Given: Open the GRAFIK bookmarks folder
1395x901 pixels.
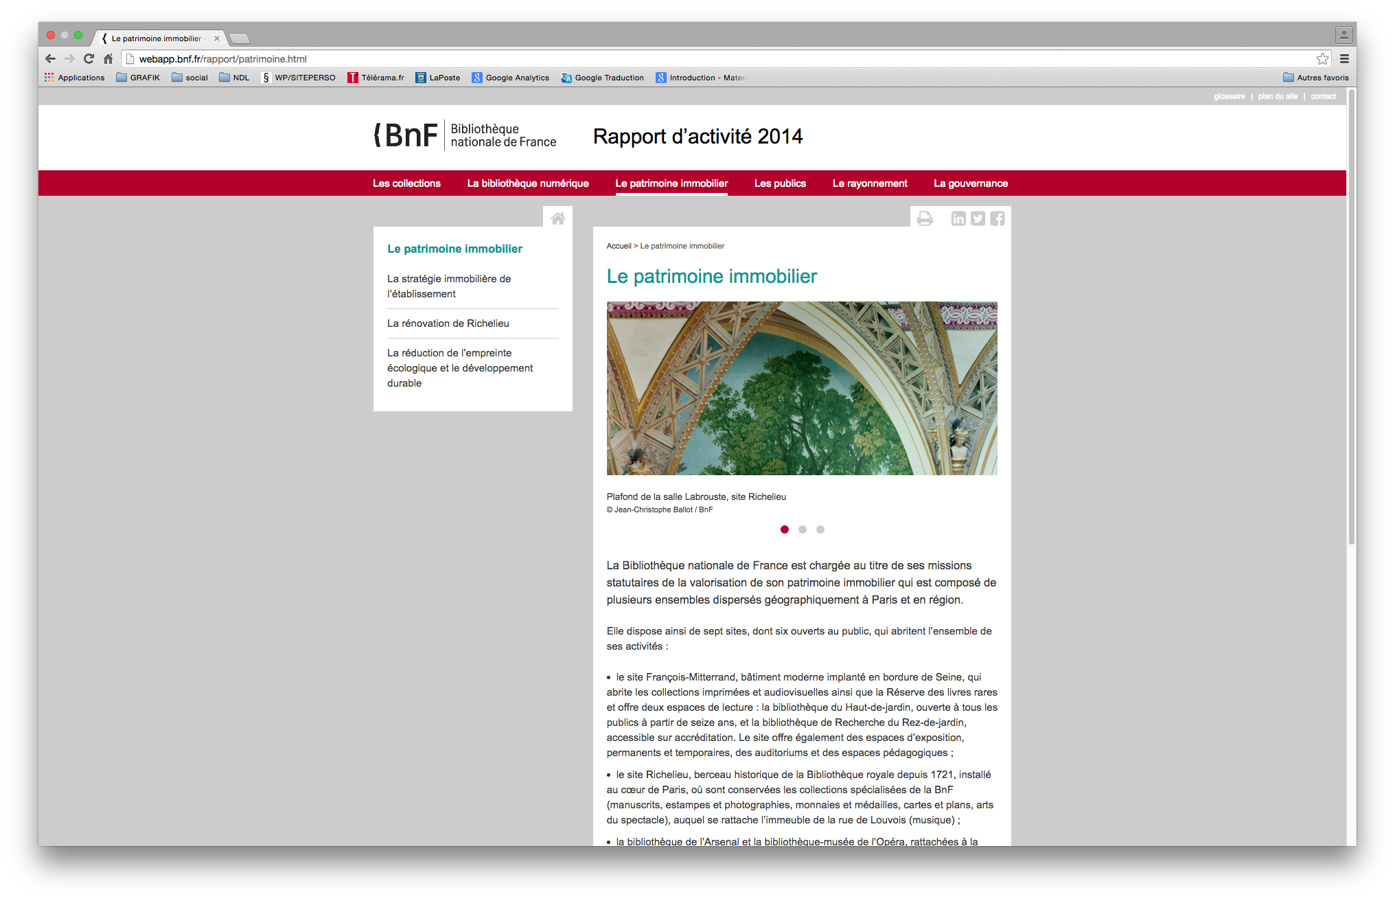Looking at the screenshot, I should pyautogui.click(x=138, y=78).
